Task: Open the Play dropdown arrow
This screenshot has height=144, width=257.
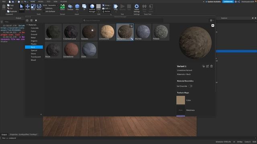Action: [x=116, y=12]
